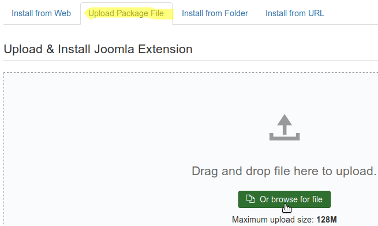Click the Maximum upload size label

click(273, 220)
